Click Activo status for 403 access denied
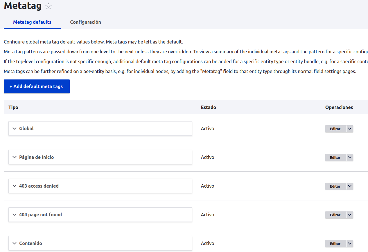The image size is (368, 252). point(207,186)
